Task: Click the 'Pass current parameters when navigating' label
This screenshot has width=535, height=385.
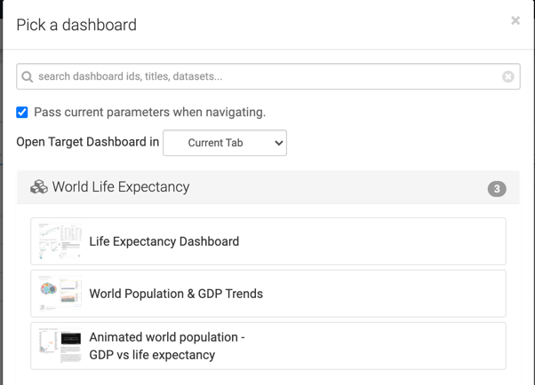Action: pyautogui.click(x=149, y=113)
